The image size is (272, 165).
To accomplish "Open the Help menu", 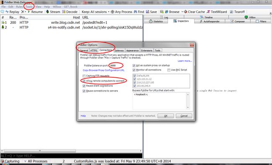I will (x=47, y=7).
